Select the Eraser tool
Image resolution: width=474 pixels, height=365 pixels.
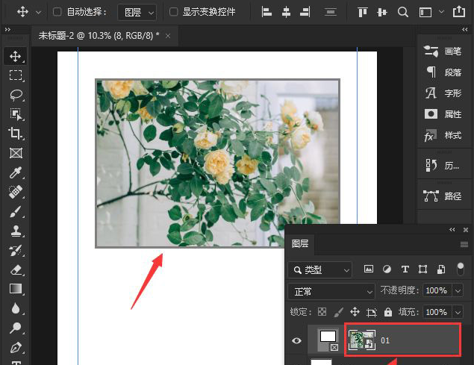pyautogui.click(x=16, y=269)
